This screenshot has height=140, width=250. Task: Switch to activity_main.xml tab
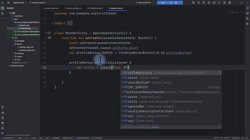(50, 8)
